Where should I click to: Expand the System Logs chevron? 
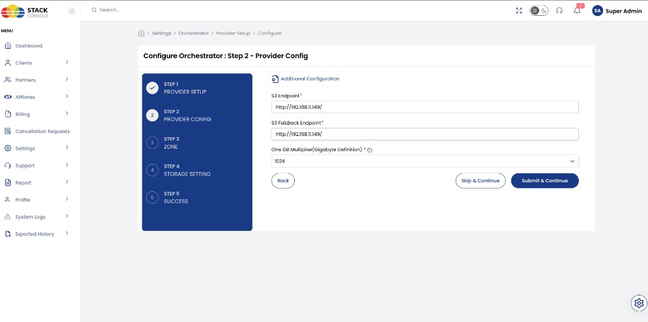(x=67, y=216)
